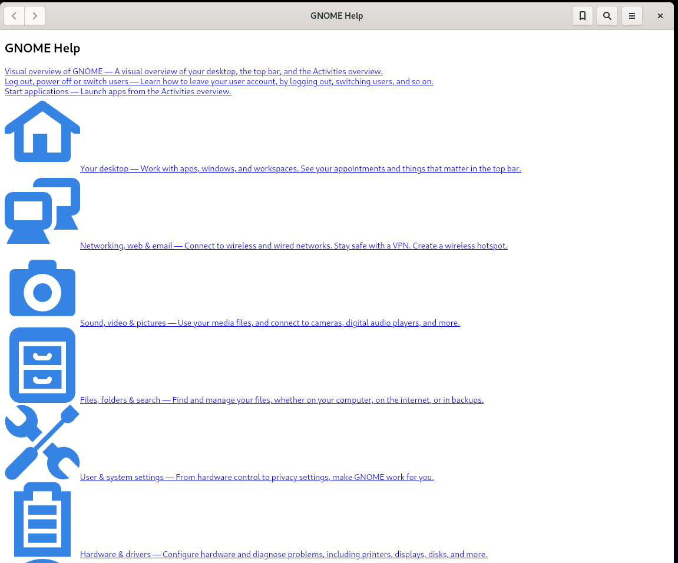Open the hamburger menu button
Image resolution: width=678 pixels, height=563 pixels.
click(x=631, y=16)
